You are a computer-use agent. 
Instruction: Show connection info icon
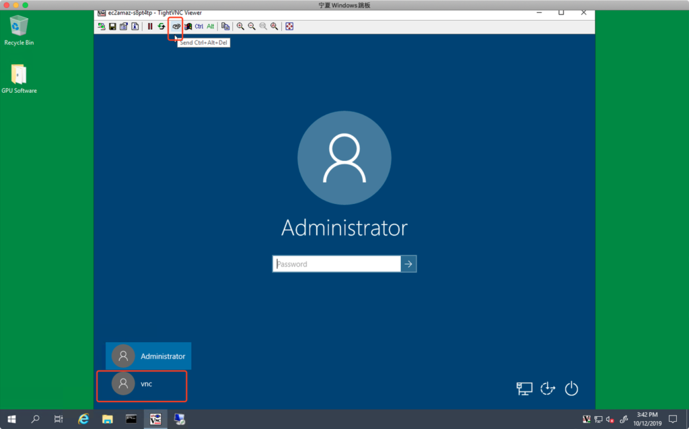tap(135, 26)
